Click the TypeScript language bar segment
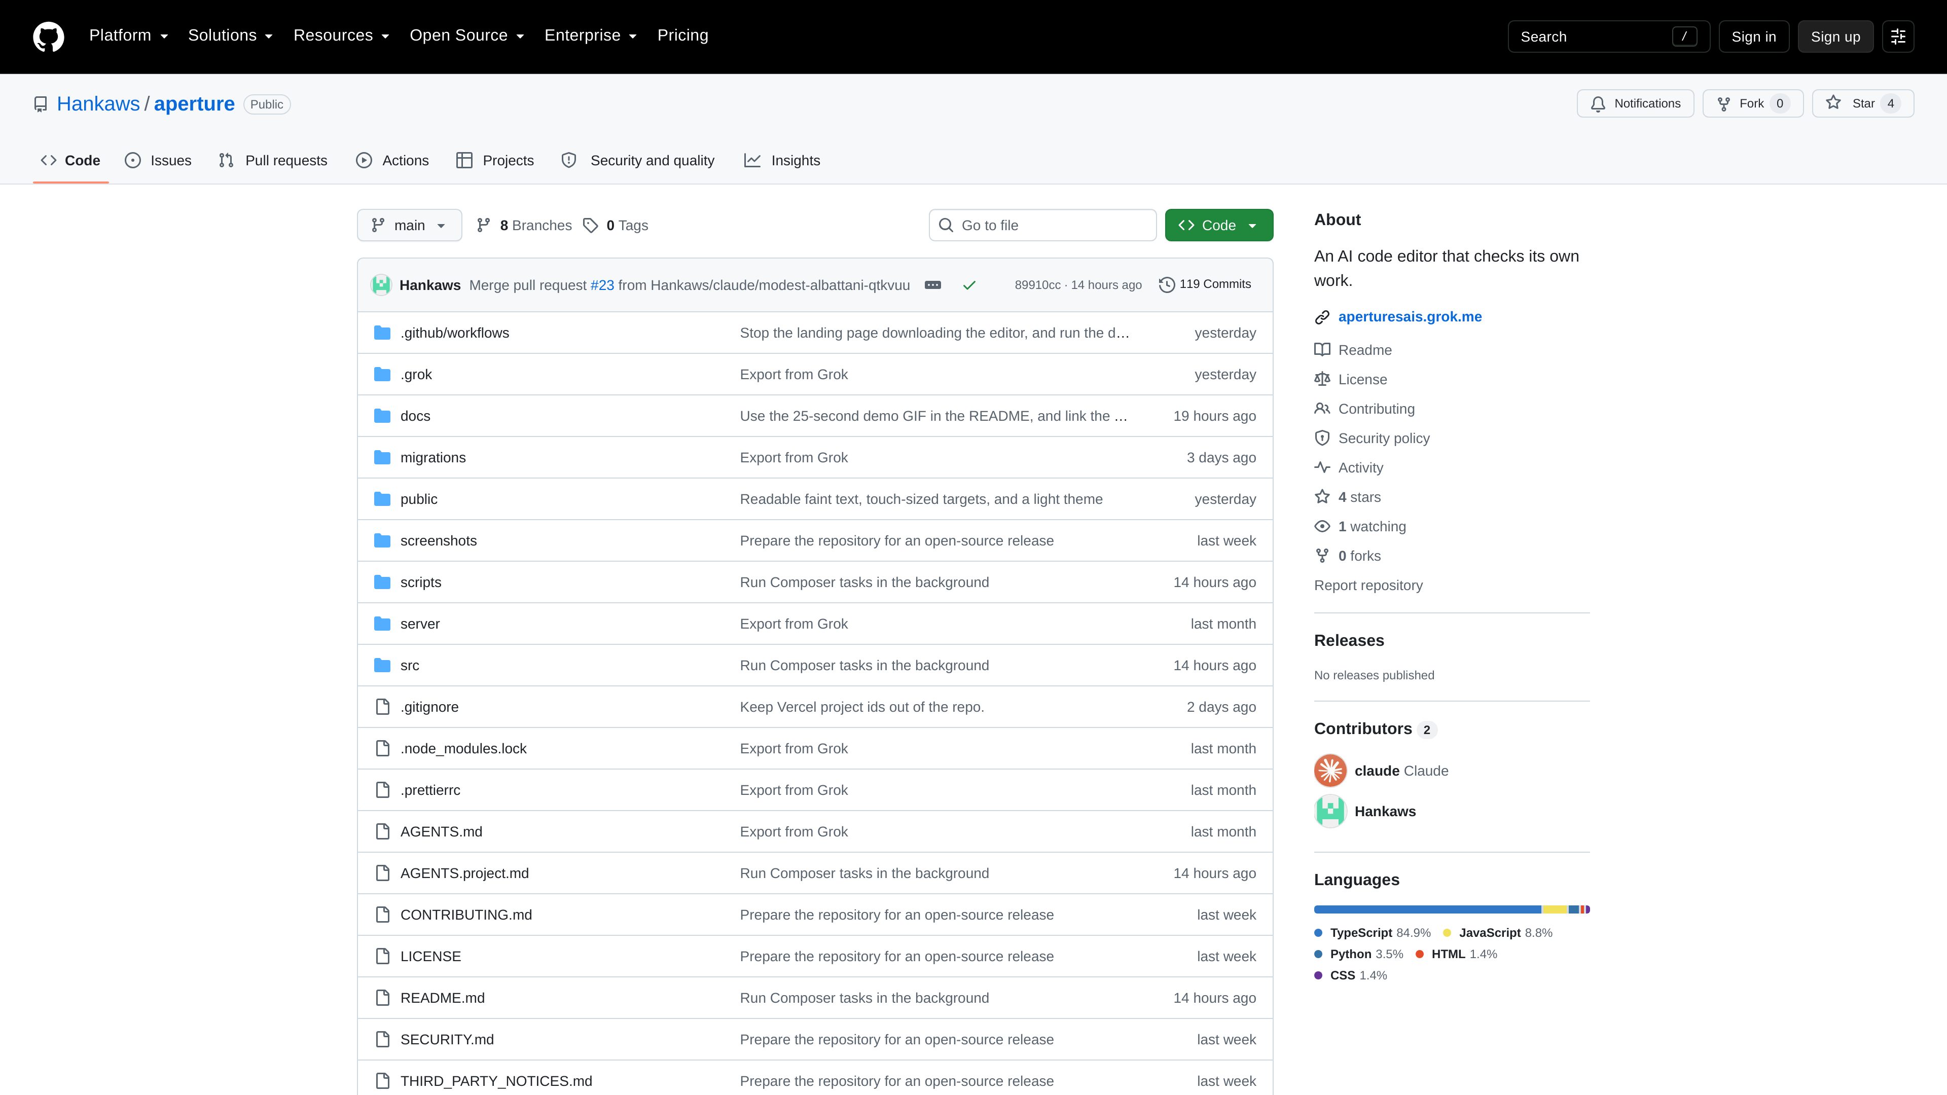The width and height of the screenshot is (1947, 1095). coord(1427,909)
